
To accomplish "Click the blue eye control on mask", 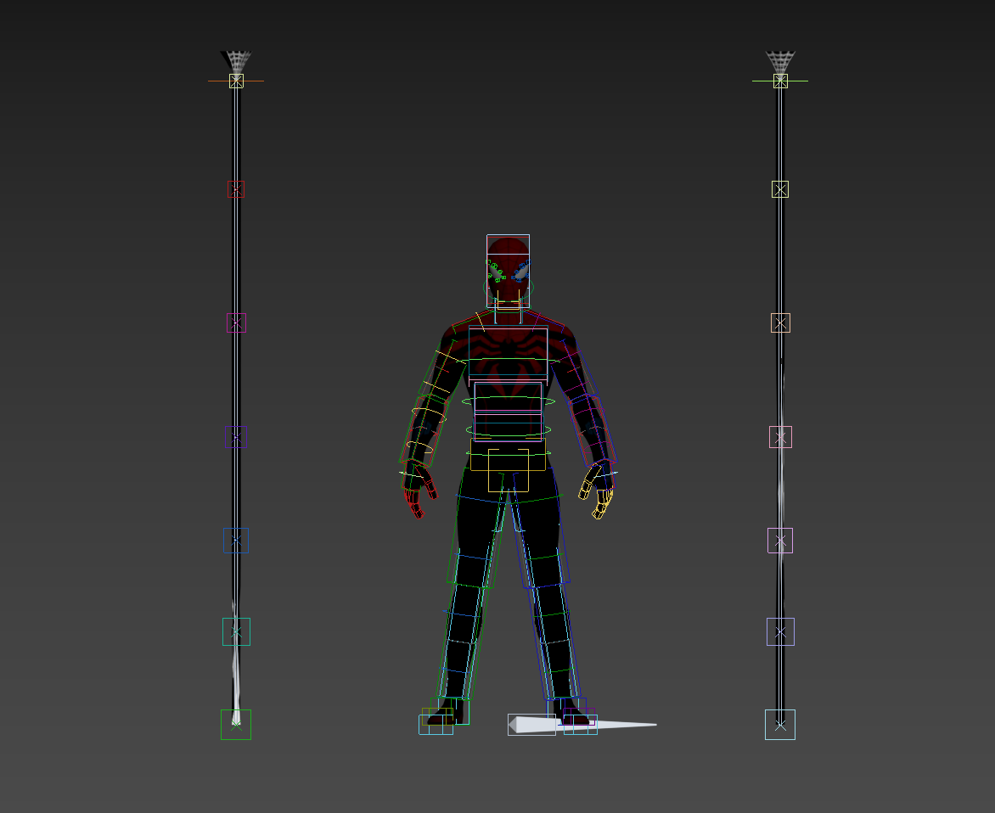I will pyautogui.click(x=521, y=271).
